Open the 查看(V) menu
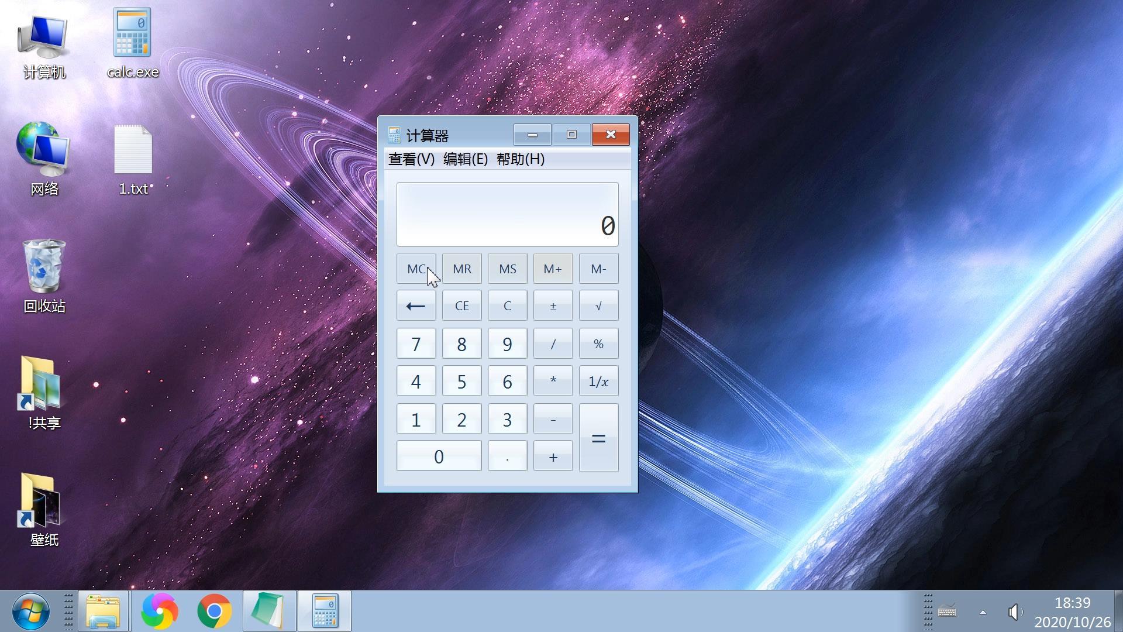1123x632 pixels. pos(411,159)
